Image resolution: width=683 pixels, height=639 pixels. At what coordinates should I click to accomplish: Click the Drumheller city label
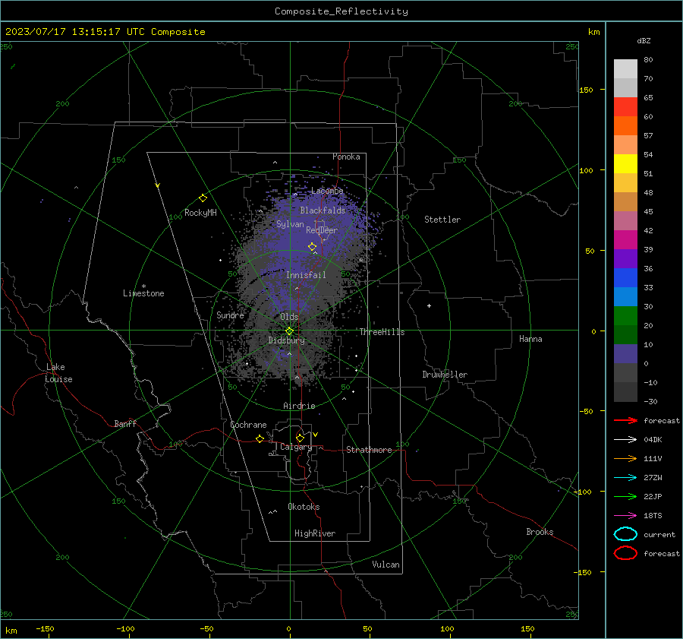click(445, 375)
